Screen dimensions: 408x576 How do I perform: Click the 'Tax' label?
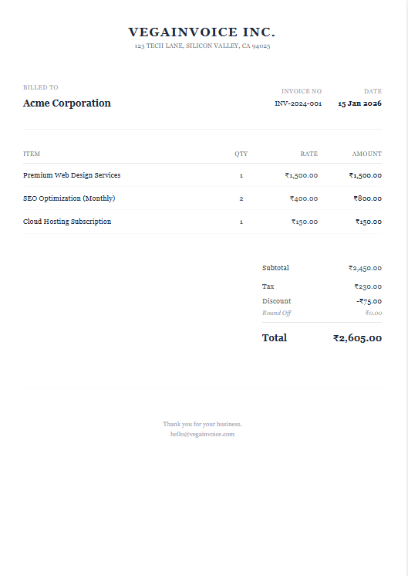point(268,286)
